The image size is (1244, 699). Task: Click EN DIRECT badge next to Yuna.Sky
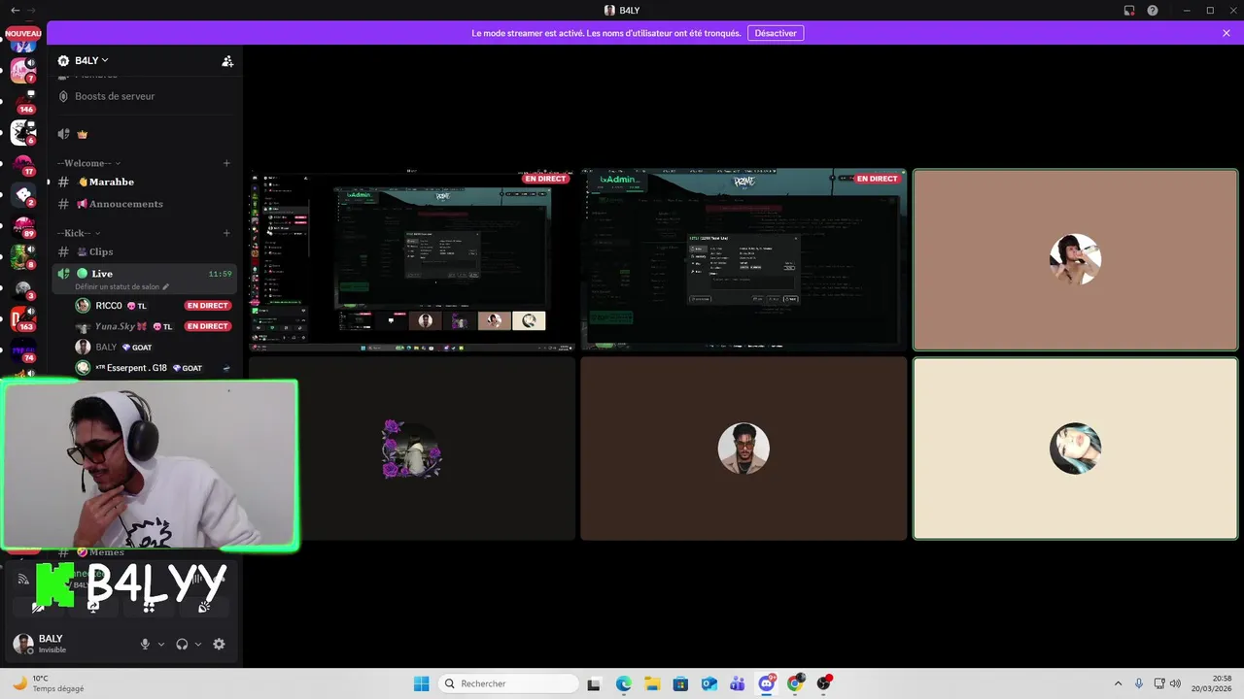click(x=207, y=326)
